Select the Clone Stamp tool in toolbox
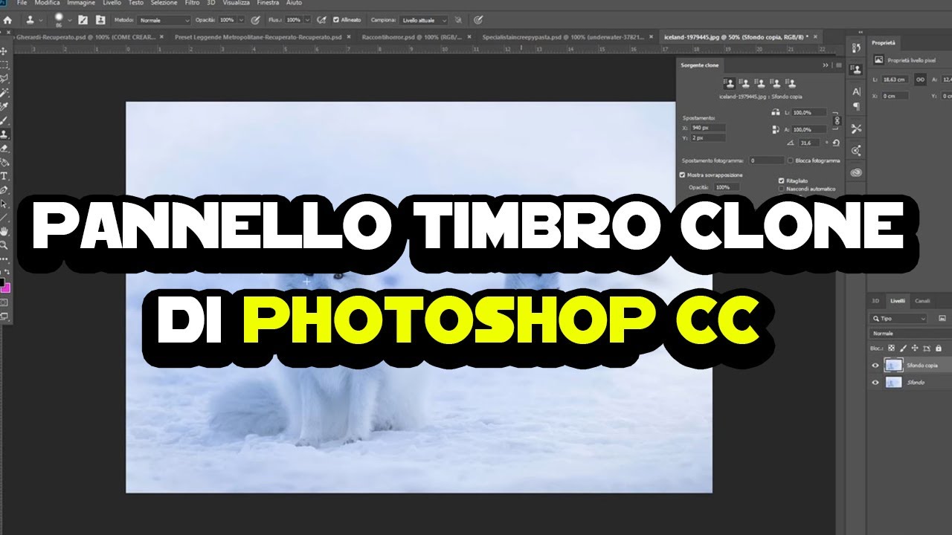Screen dimensions: 952x535 tap(4, 134)
